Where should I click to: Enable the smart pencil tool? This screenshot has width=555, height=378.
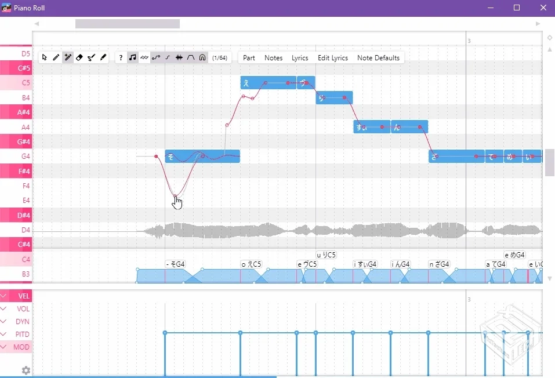coord(68,57)
